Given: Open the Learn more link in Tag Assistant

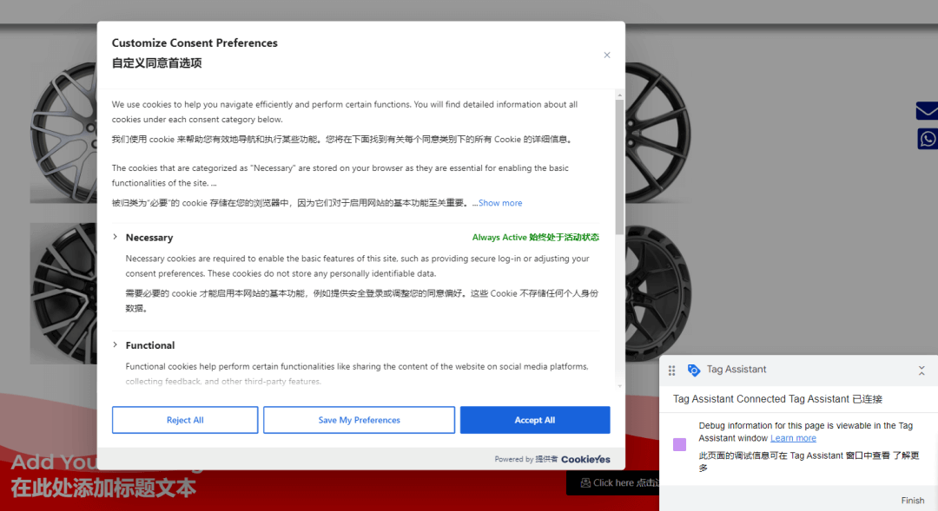Looking at the screenshot, I should pyautogui.click(x=793, y=438).
